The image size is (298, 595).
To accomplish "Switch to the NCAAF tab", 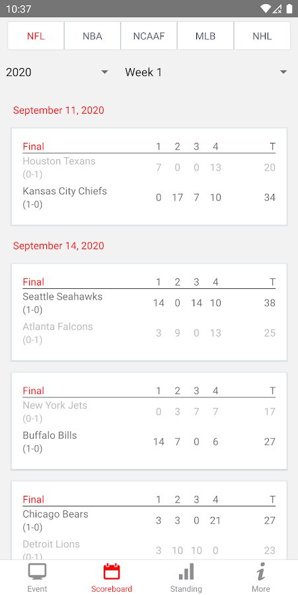I will [x=149, y=36].
